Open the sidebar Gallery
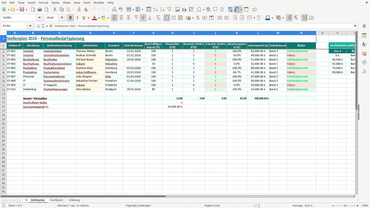The image size is (370, 208). point(364,54)
